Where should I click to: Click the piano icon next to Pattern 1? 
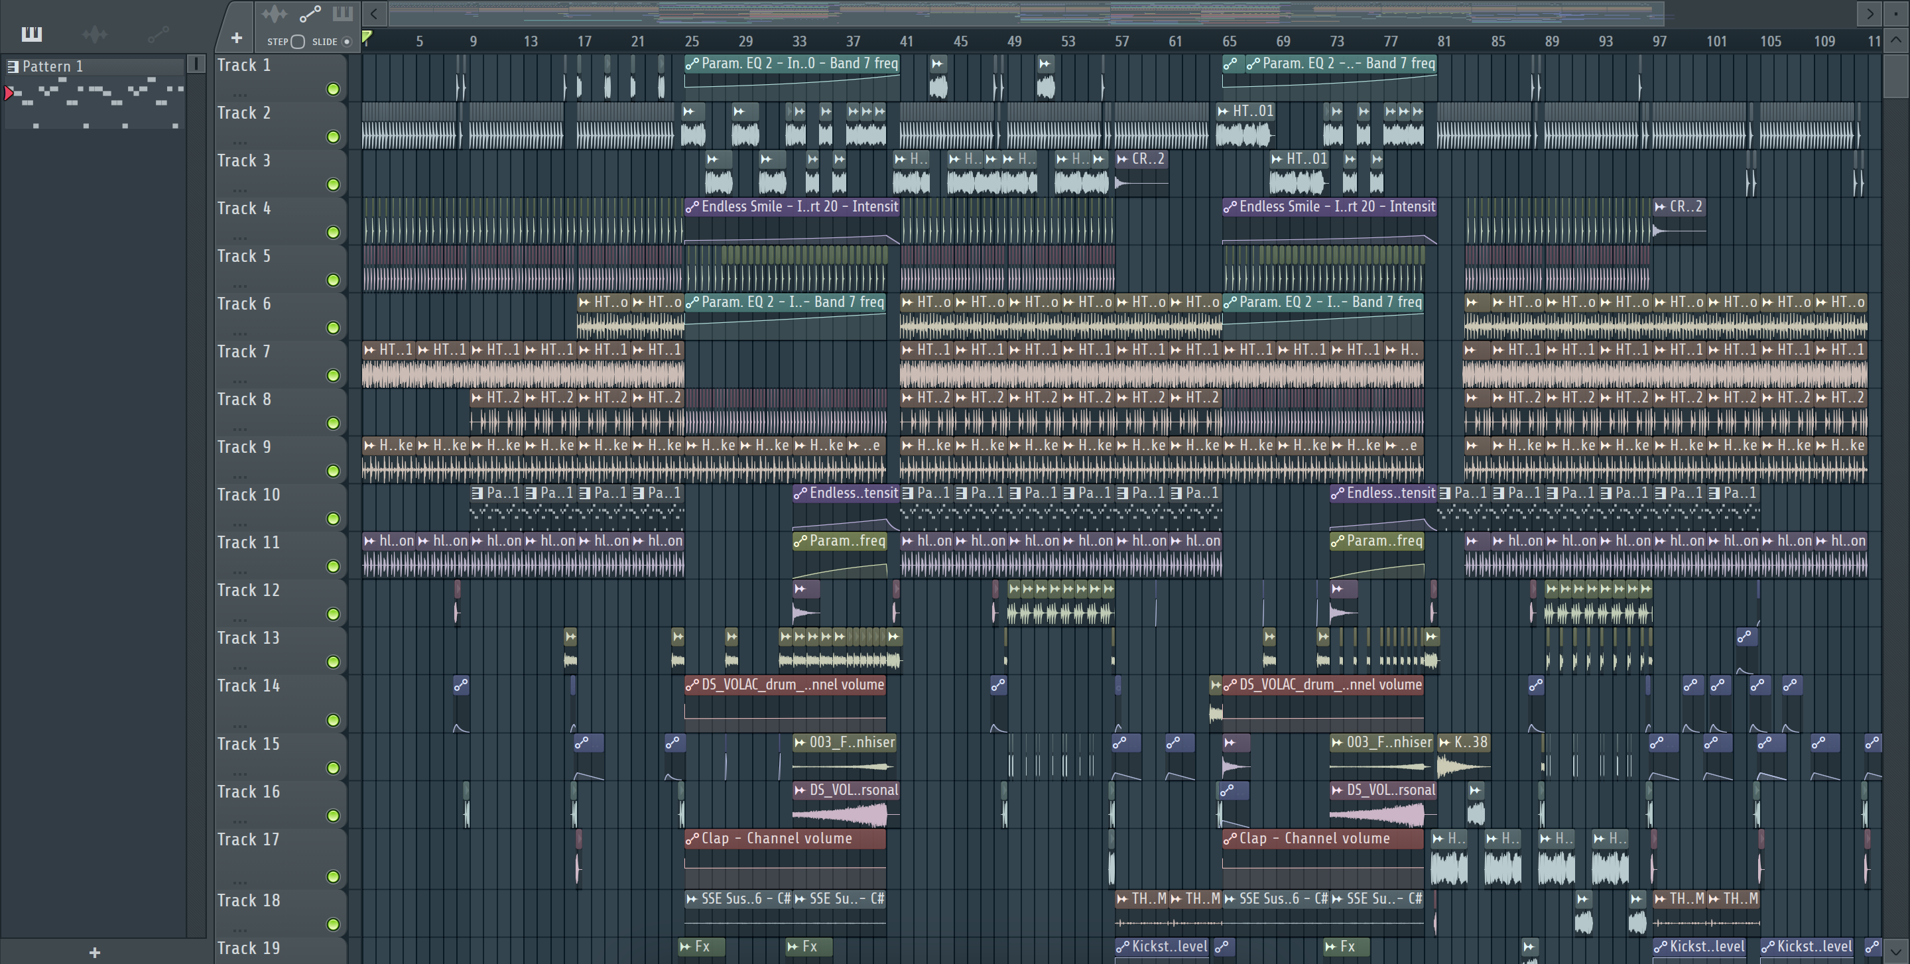13,67
